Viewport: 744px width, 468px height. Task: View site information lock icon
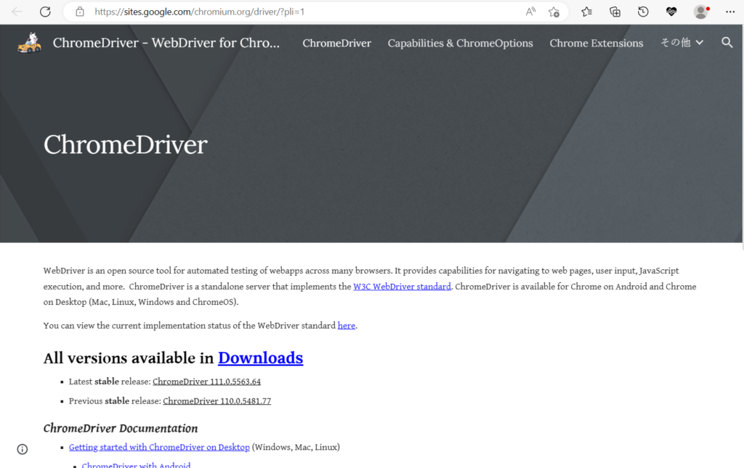pyautogui.click(x=80, y=12)
